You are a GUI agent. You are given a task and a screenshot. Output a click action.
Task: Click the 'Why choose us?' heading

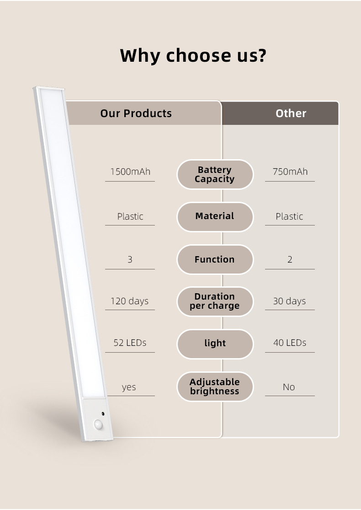[x=193, y=56]
